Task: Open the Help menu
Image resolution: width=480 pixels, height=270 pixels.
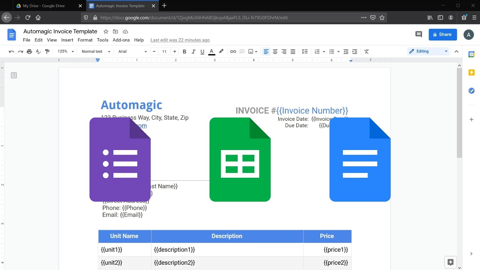Action: click(x=139, y=40)
